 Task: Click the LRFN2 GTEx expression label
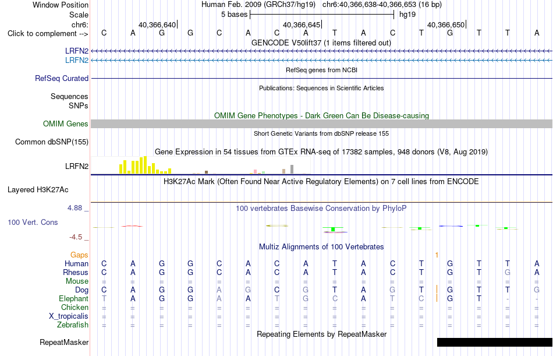click(x=76, y=166)
